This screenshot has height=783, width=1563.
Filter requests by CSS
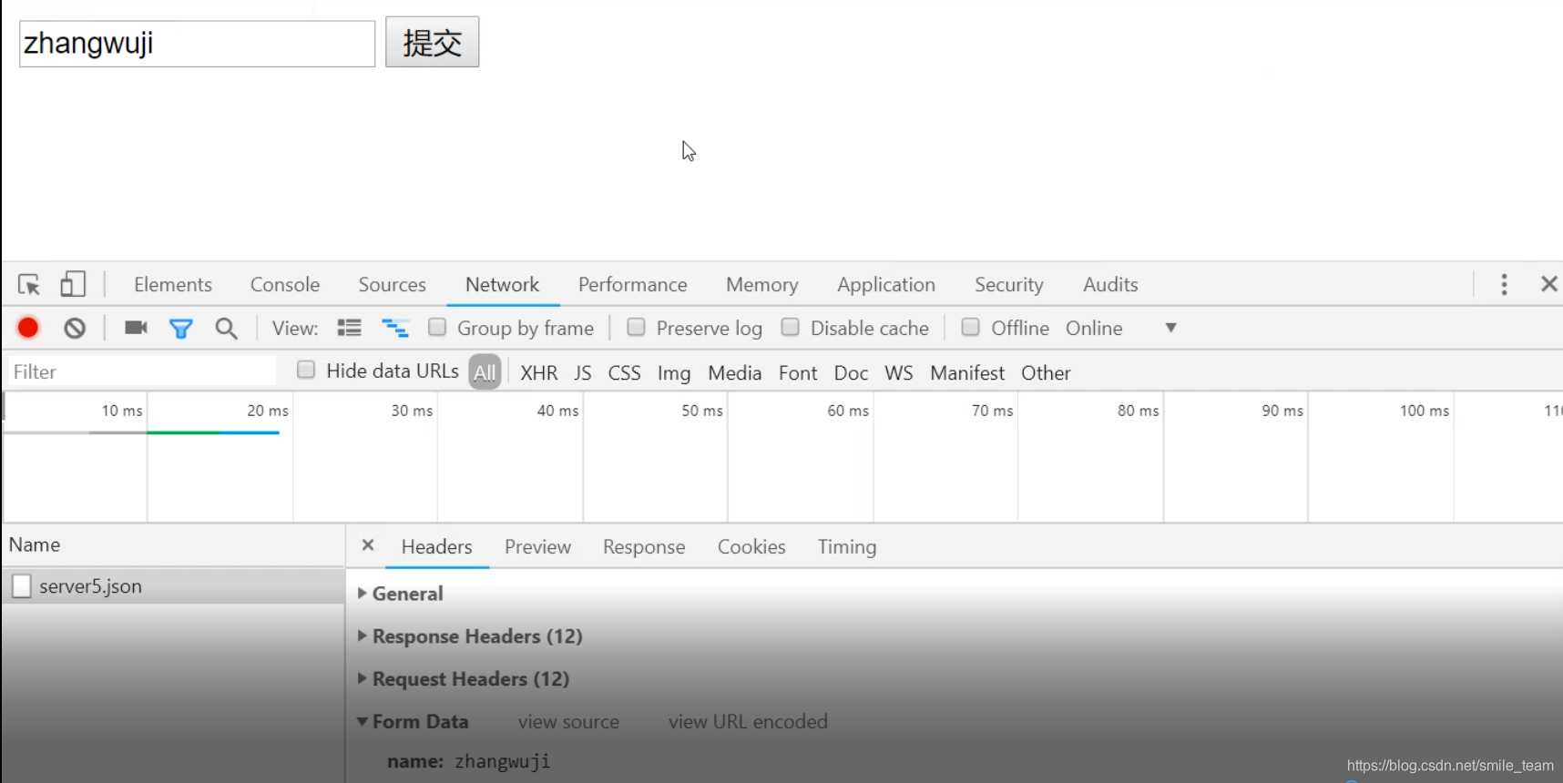tap(625, 372)
